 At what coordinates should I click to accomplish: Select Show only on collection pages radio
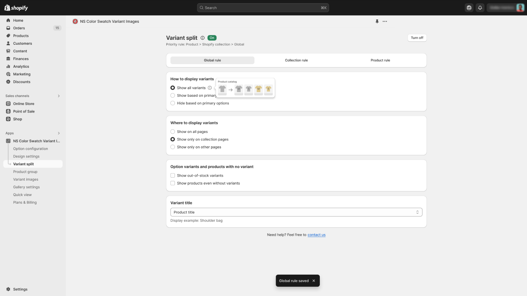[173, 139]
